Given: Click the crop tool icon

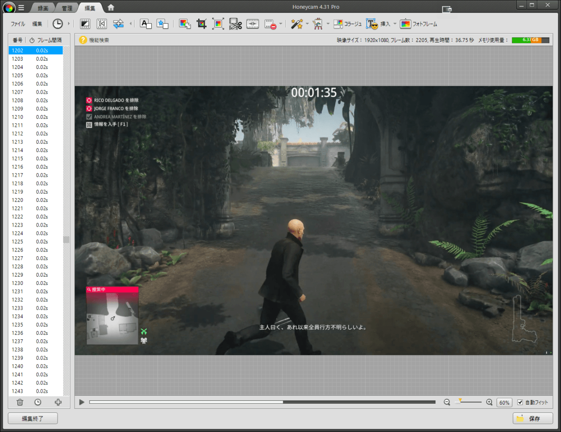Looking at the screenshot, I should [x=201, y=24].
